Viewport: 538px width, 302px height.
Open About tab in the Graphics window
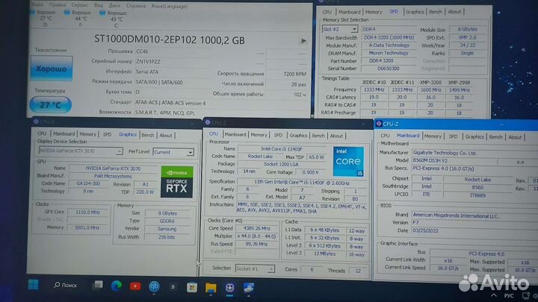[166, 135]
